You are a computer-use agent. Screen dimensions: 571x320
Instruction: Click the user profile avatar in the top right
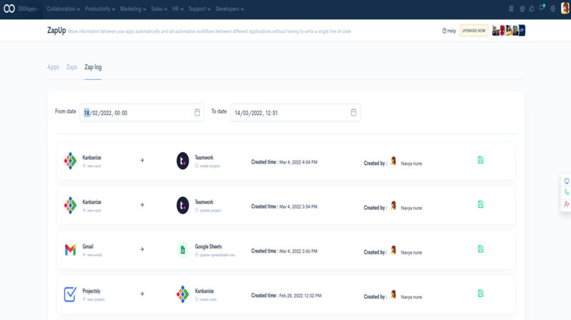pos(565,8)
